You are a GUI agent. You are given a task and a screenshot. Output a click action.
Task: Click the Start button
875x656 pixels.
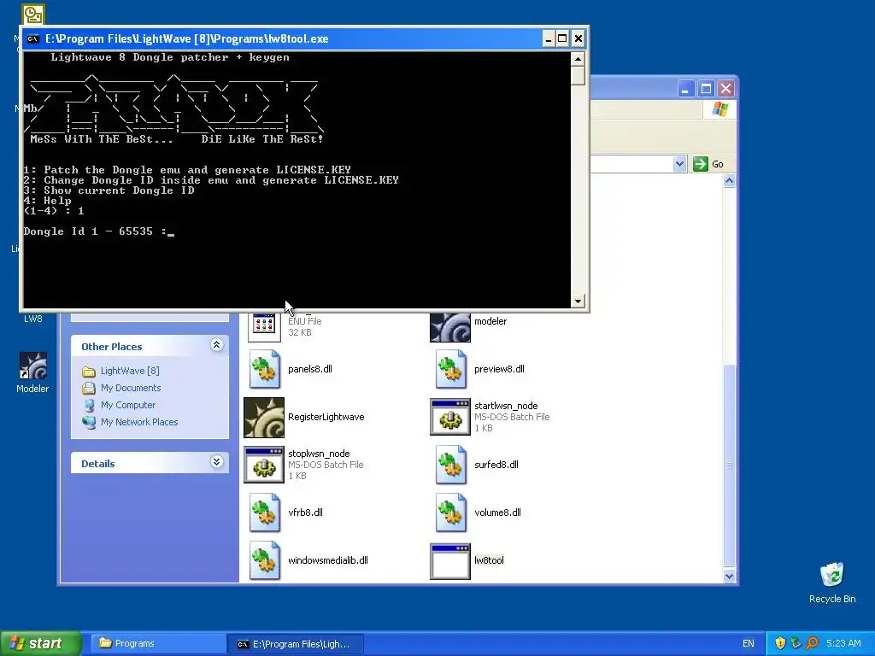coord(40,643)
